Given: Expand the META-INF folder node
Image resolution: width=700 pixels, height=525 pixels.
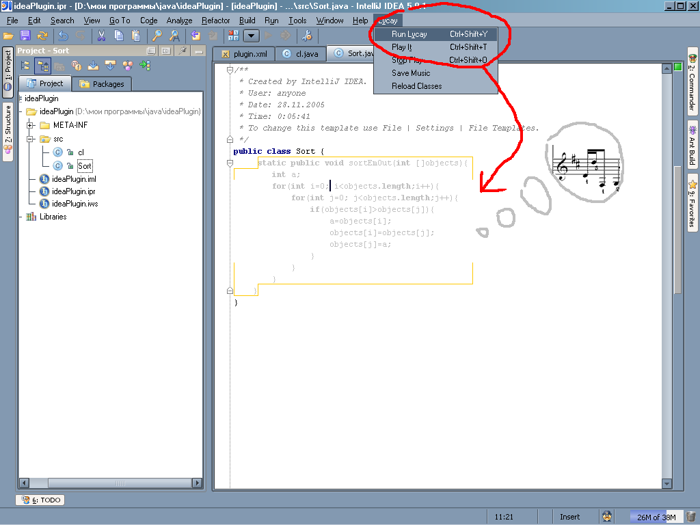Looking at the screenshot, I should point(31,125).
